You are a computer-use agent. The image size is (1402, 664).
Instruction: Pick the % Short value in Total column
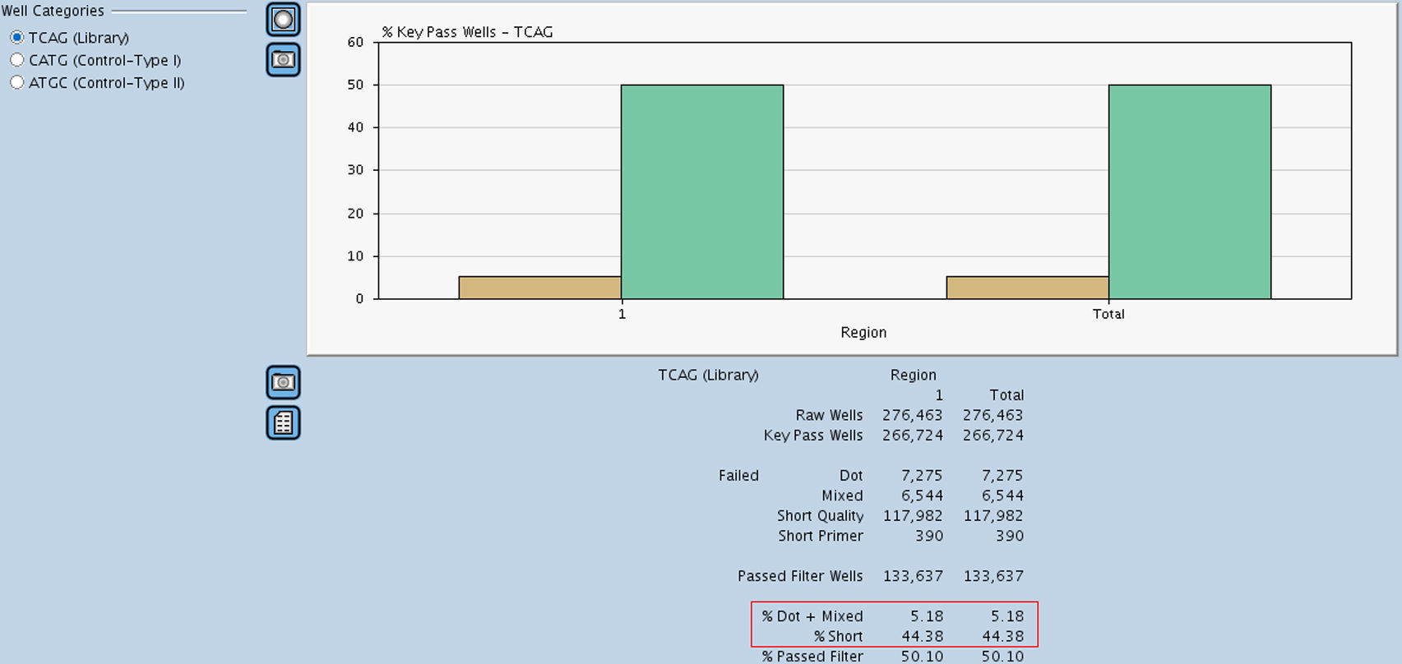[1002, 636]
